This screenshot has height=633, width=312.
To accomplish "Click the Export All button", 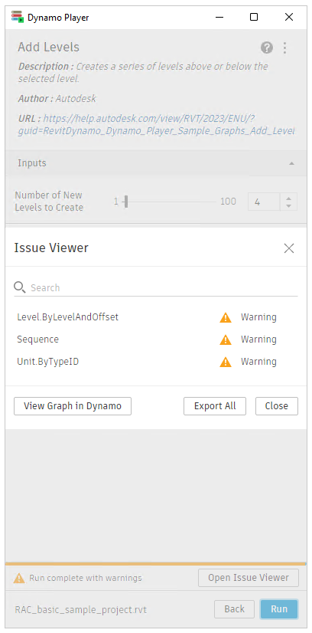I will (x=215, y=406).
